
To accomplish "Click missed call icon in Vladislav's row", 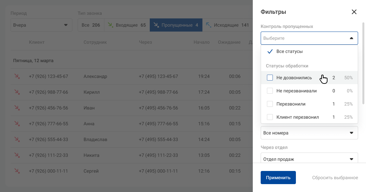I will tap(17, 139).
